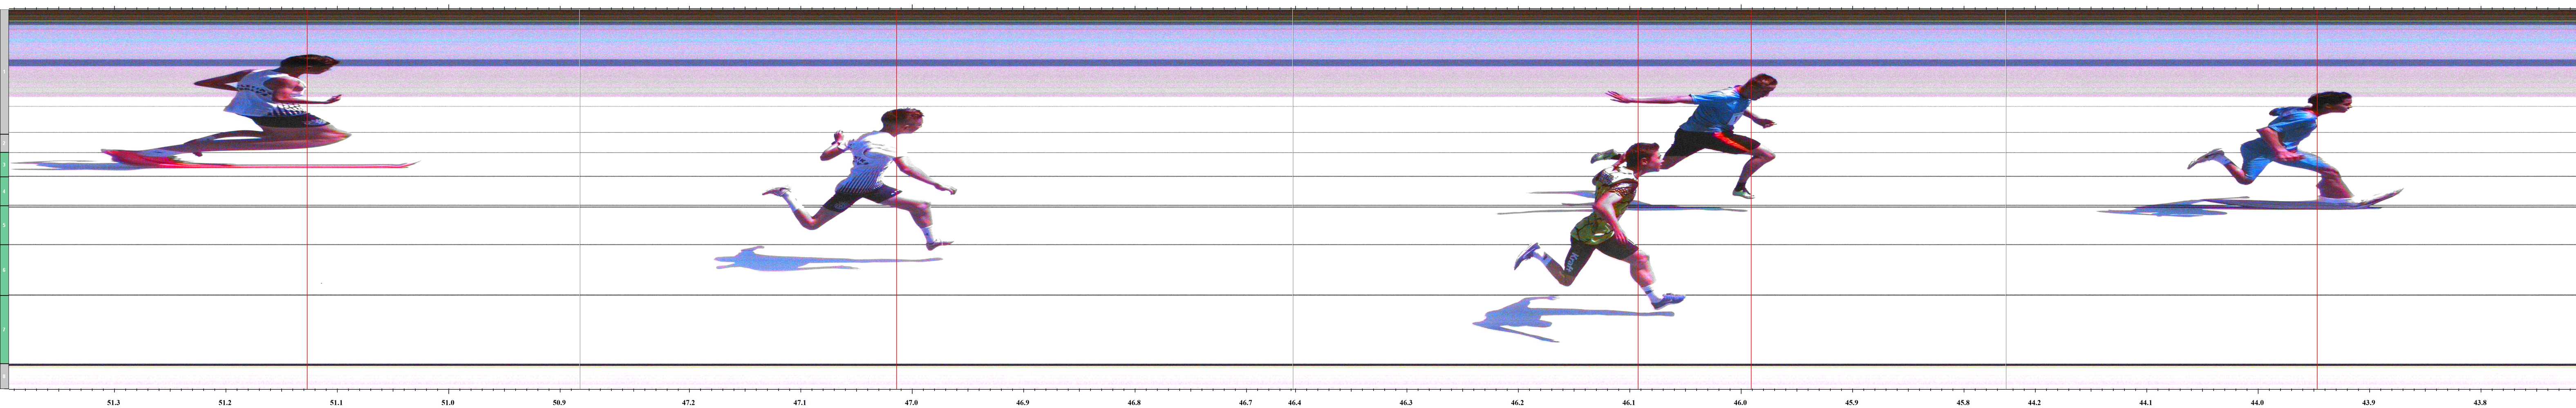Screen dimensions: 2576x408
Task: Click the lane 1 label in the gray lane strip
Action: tap(4, 72)
